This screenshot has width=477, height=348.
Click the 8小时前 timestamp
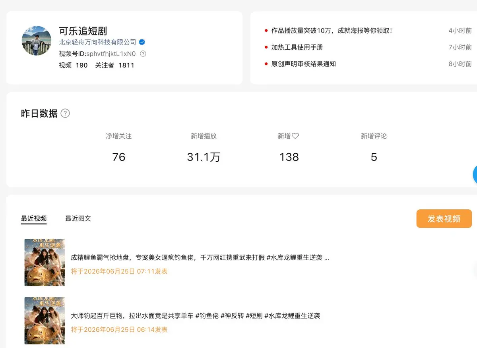[x=460, y=64]
